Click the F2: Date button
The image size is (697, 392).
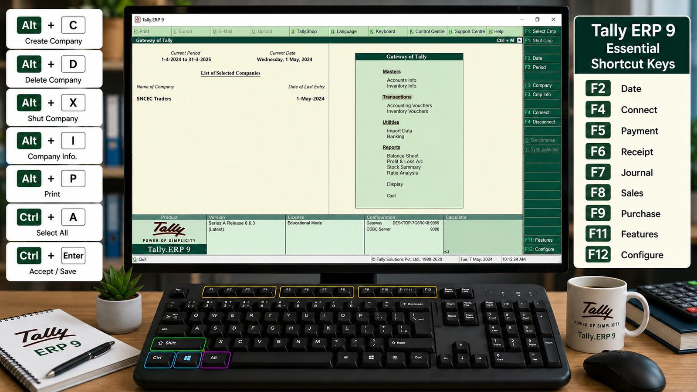(542, 58)
